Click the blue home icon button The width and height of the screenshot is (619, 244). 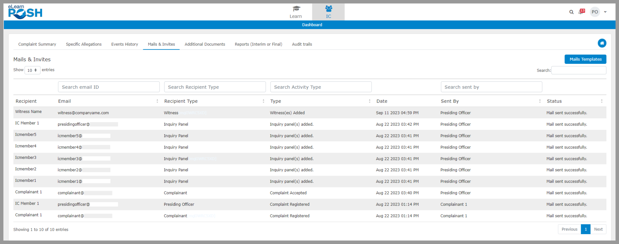click(x=602, y=43)
